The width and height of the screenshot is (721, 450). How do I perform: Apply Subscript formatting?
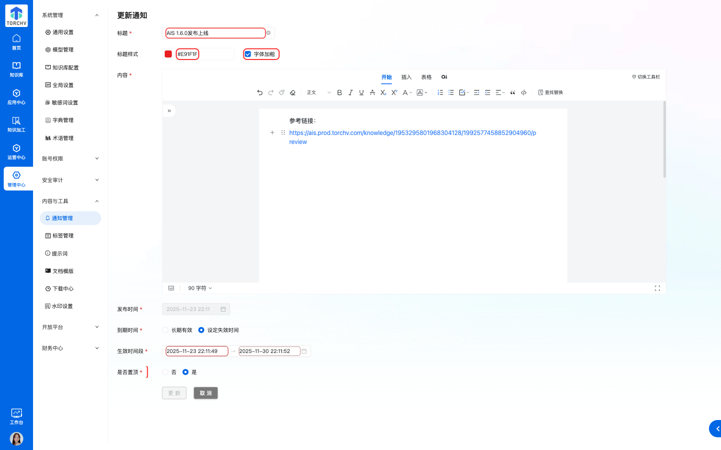tap(383, 92)
